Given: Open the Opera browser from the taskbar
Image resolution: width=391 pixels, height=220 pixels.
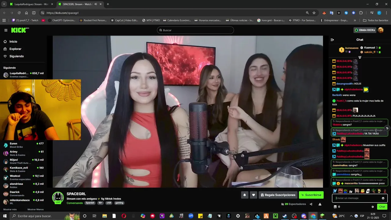Looking at the screenshot, I should click(x=124, y=216).
